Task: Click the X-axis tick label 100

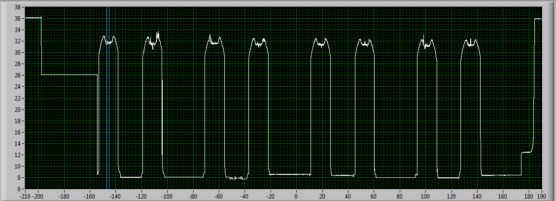Action: pos(426,196)
